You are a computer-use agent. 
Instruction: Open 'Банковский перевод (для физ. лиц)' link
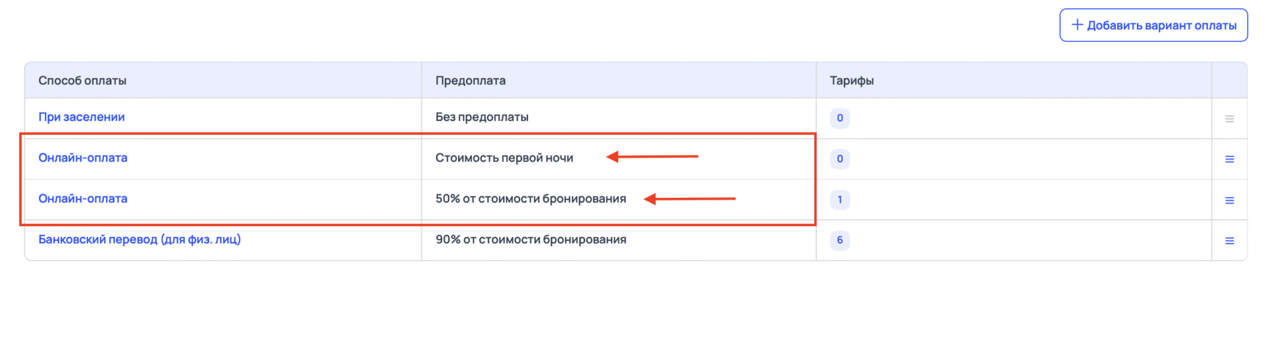click(140, 239)
